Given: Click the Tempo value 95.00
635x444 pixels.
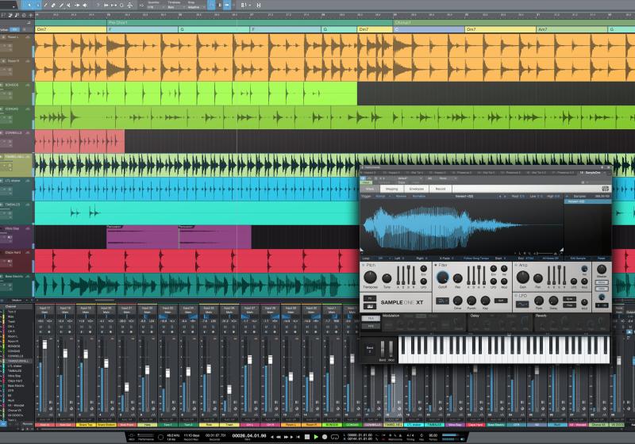Looking at the screenshot, I should click(433, 435).
